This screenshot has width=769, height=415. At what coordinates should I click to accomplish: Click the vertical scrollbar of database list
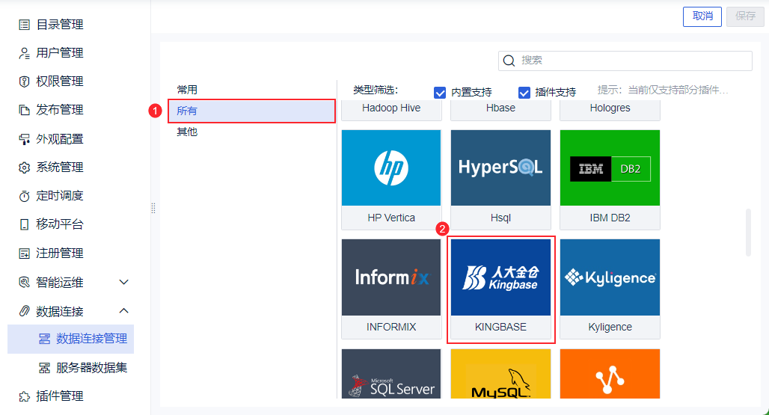(x=748, y=233)
